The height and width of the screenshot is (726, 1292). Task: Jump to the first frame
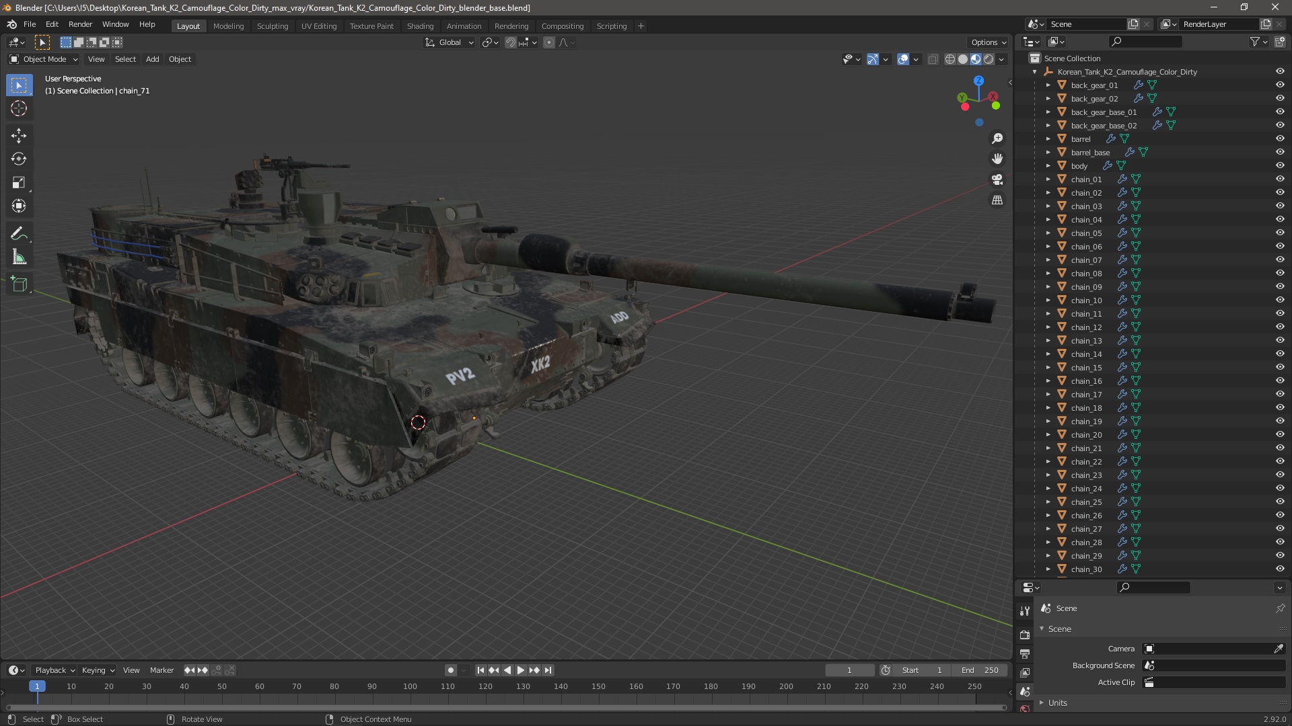(x=480, y=670)
